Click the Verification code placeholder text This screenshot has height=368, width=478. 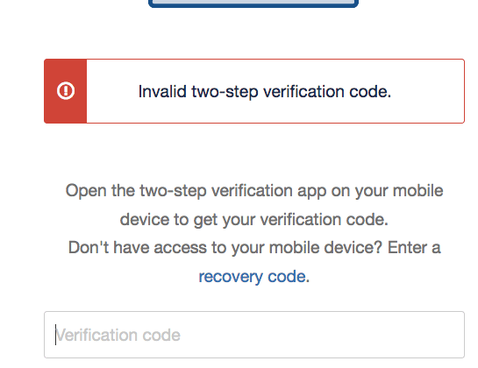tap(118, 335)
